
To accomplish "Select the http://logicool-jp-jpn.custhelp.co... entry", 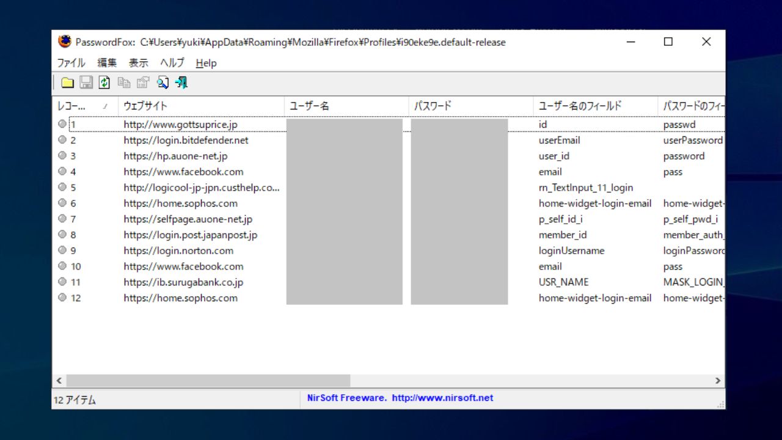I will [201, 188].
